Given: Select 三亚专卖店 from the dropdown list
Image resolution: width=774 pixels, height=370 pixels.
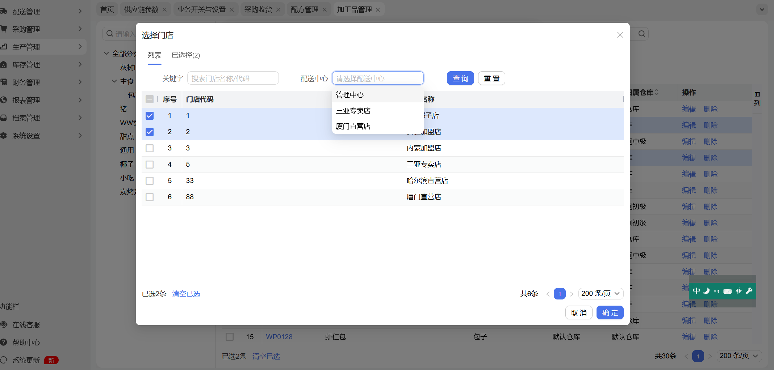Looking at the screenshot, I should pyautogui.click(x=353, y=111).
